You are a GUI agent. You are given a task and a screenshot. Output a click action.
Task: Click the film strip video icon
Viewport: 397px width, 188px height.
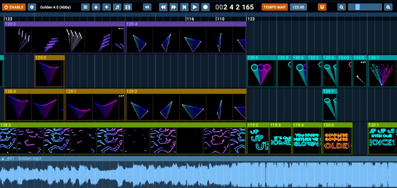128,7
